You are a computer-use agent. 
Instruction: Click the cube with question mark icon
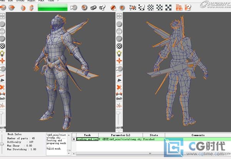(102, 7)
